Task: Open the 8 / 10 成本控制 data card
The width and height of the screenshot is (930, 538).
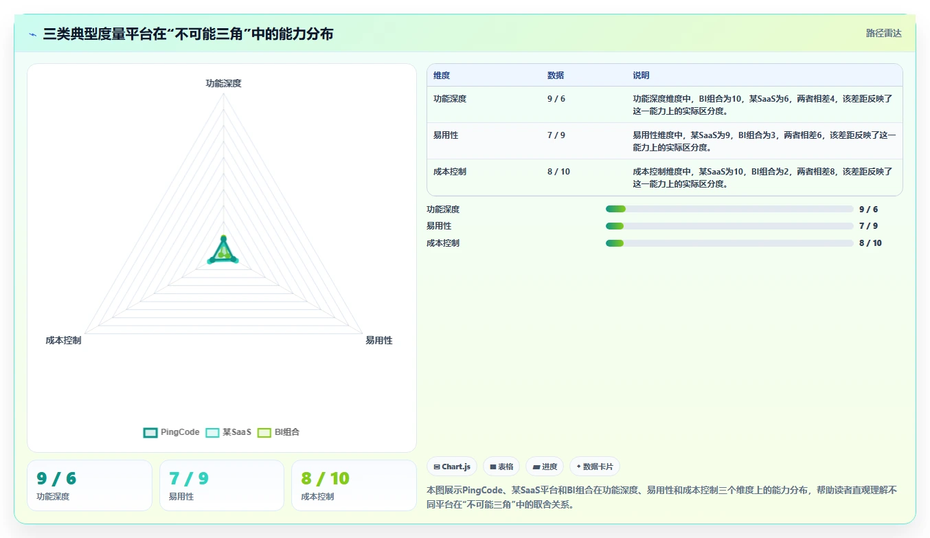Action: pyautogui.click(x=354, y=485)
